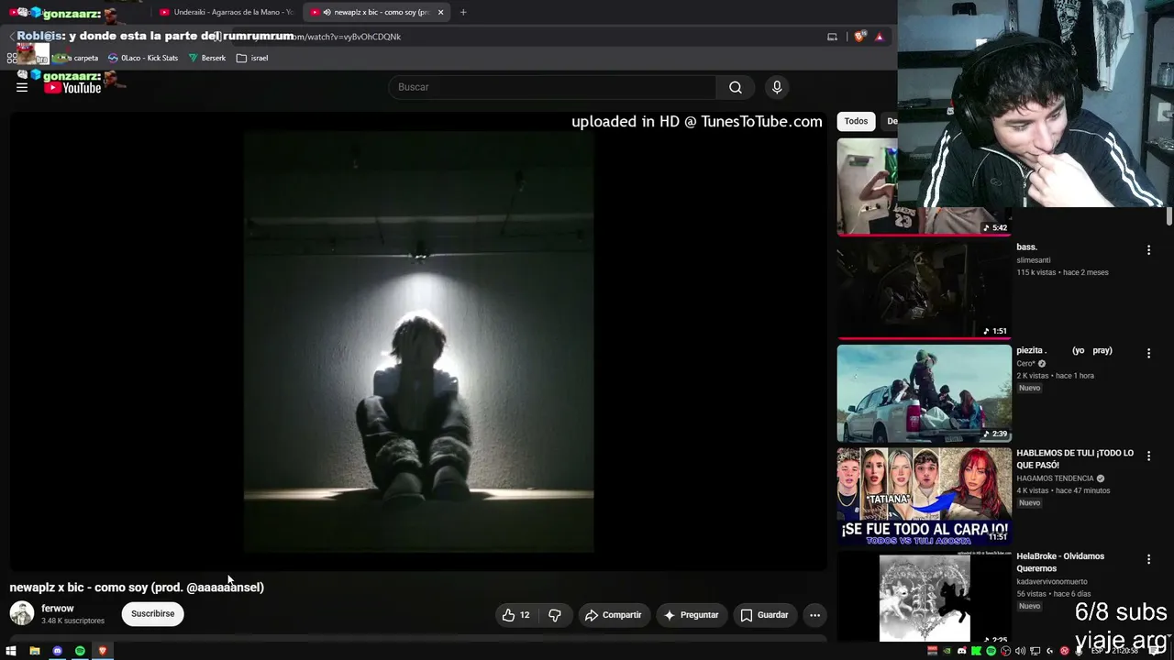
Task: Open the 5:42 video thumbnail at top
Action: pos(924,187)
